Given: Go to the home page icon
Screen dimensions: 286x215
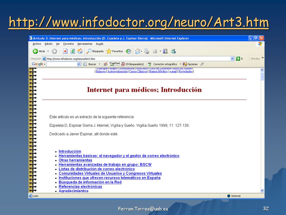Looking at the screenshot, I should click(x=80, y=51).
